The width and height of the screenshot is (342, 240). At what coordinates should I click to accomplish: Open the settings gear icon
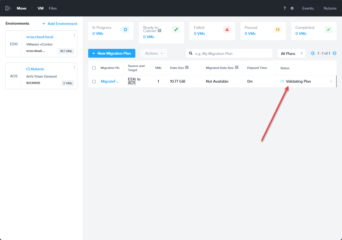click(292, 8)
